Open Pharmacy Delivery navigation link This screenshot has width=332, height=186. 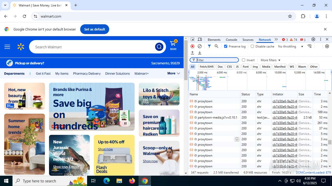87,73
